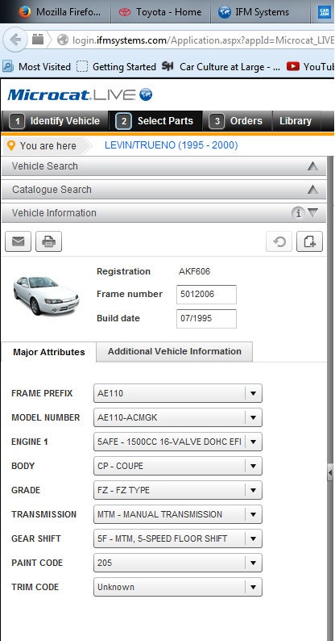The height and width of the screenshot is (641, 335).
Task: Open Additional Vehicle Information tab
Action: [175, 351]
